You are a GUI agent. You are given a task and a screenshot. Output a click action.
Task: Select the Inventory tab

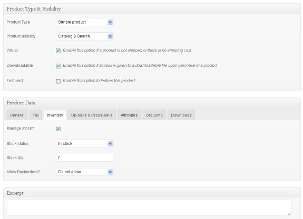click(55, 115)
